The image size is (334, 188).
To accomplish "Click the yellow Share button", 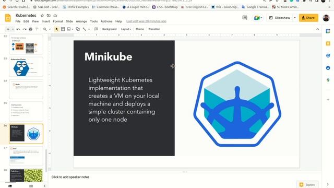I will click(x=308, y=18).
